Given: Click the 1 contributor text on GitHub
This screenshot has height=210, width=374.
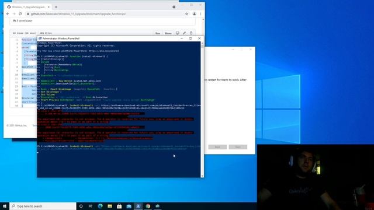Looking at the screenshot, I should pos(23,21).
